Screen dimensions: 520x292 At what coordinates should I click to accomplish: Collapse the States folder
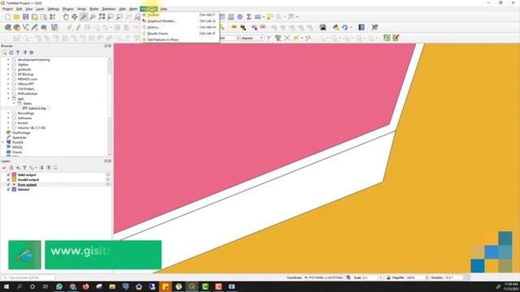[14, 104]
